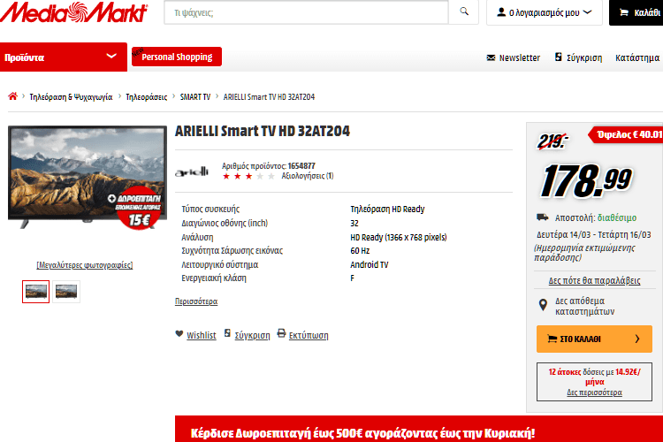Viewport: 663px width, 442px height.
Task: Click Δες απόθεμα καταστημάτων link
Action: (x=585, y=306)
